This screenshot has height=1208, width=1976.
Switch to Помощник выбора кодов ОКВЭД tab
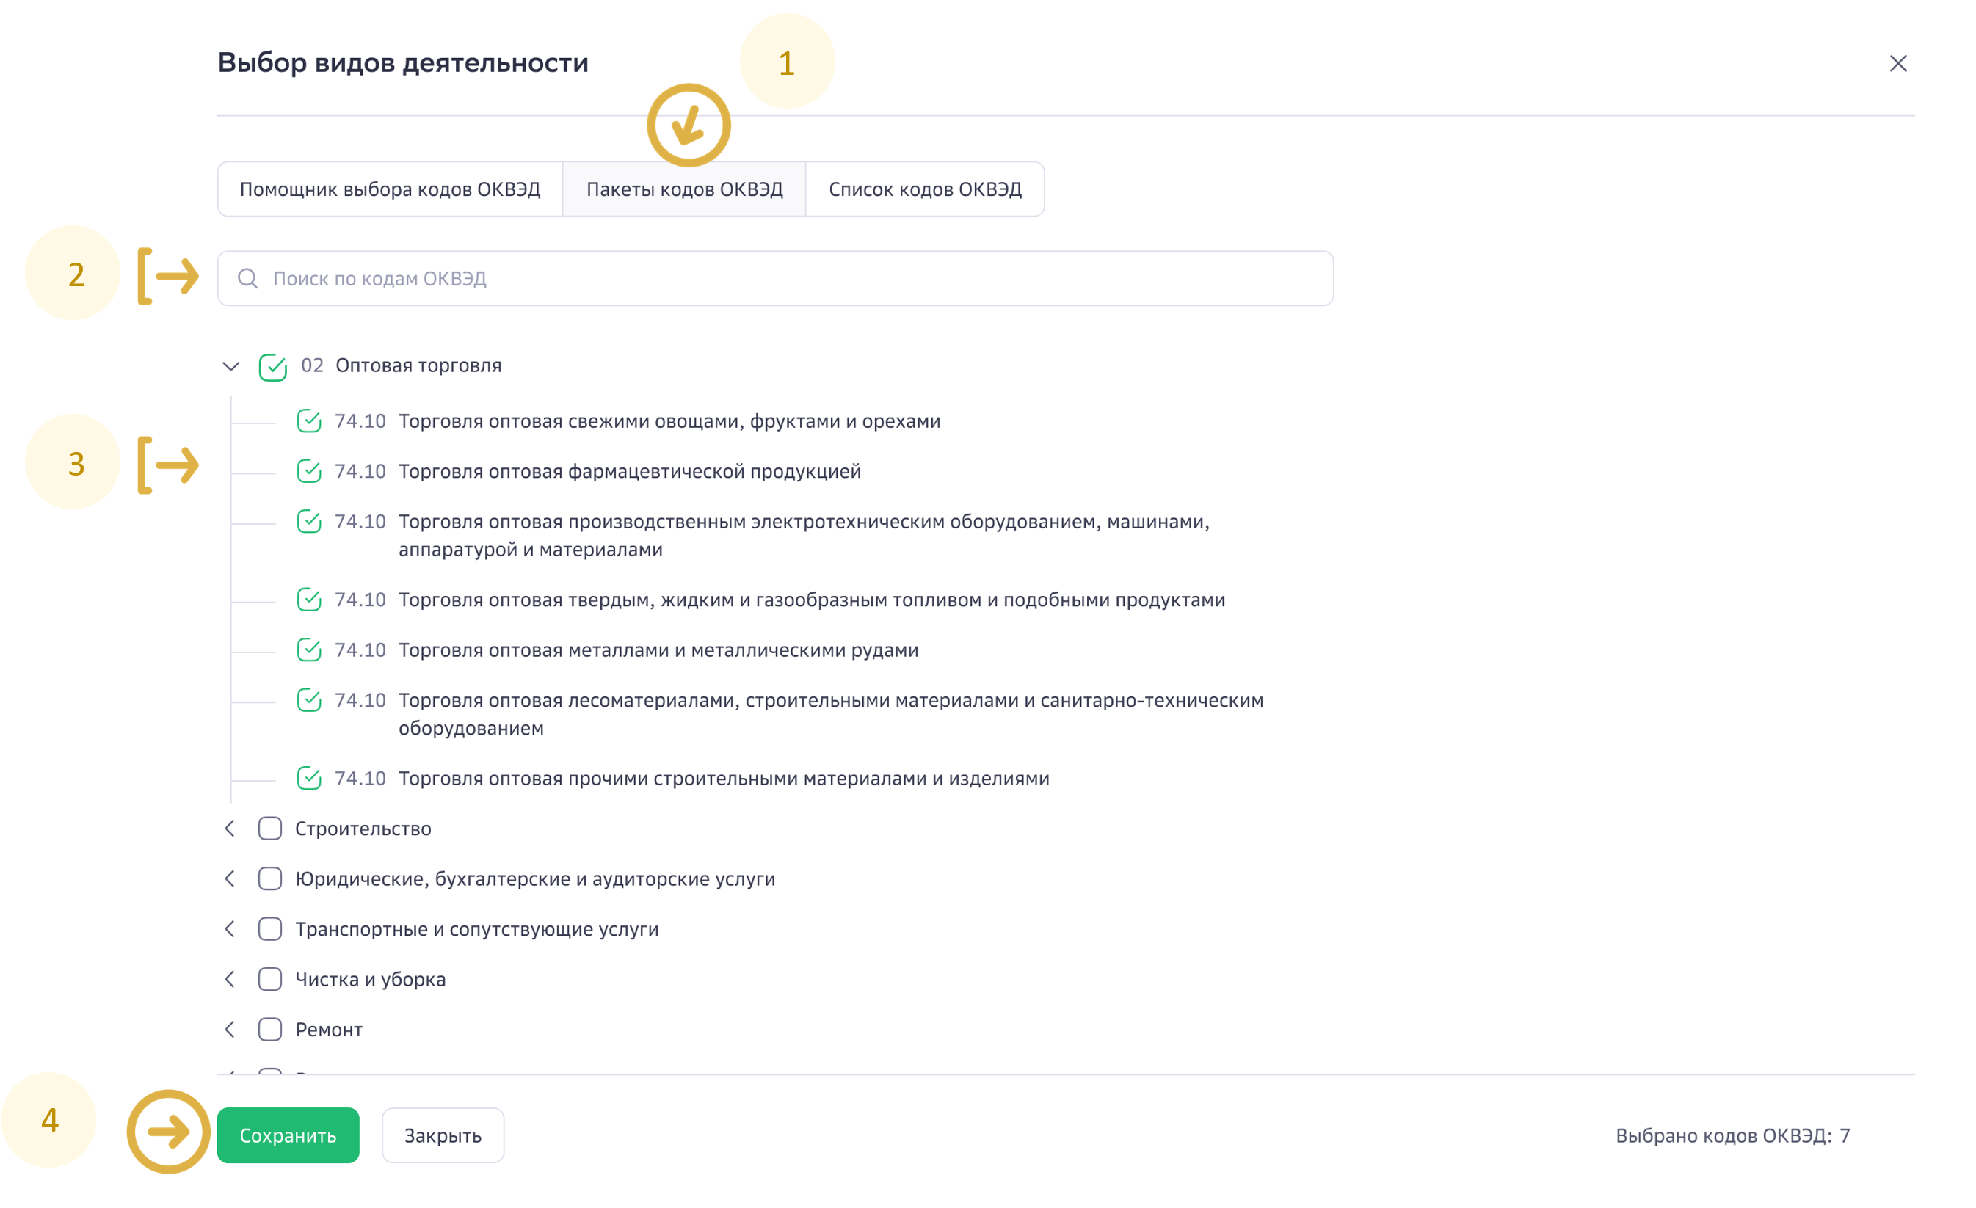pos(390,189)
